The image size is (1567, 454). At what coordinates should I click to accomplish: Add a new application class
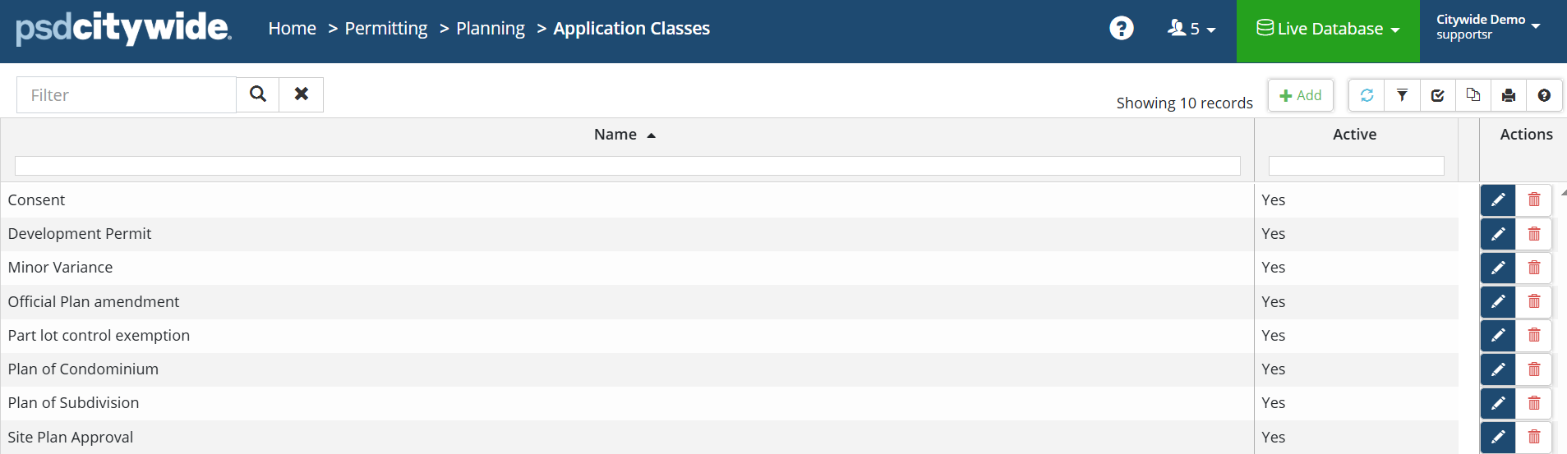tap(1300, 95)
